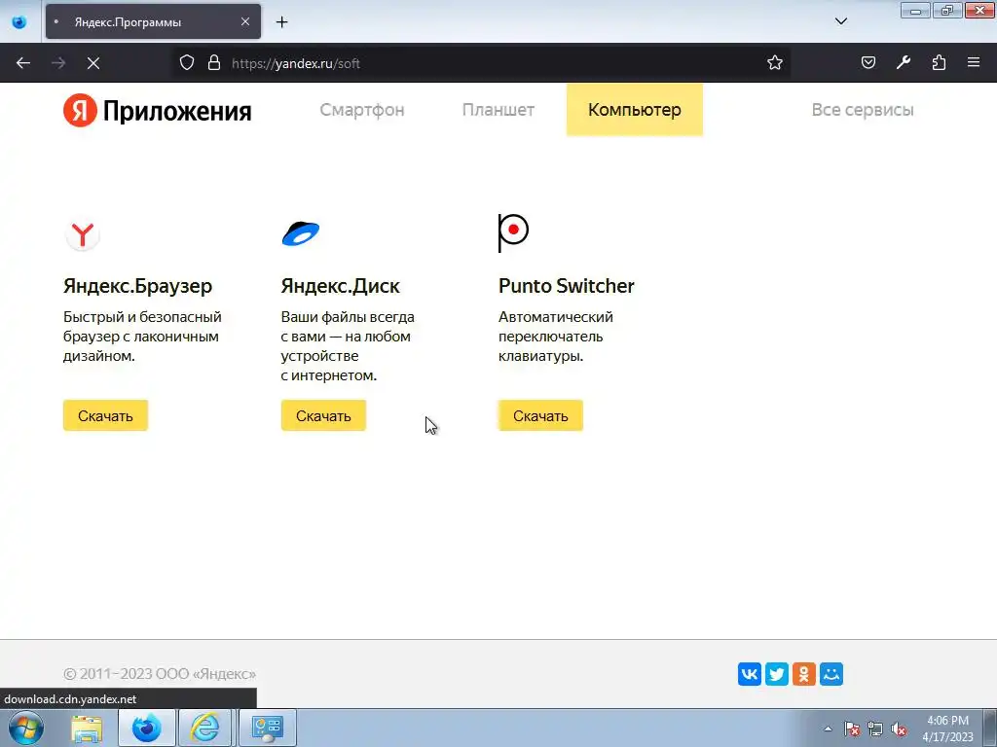This screenshot has height=747, width=997.
Task: Click the Яндекс.Браузер title
Action: pyautogui.click(x=138, y=287)
